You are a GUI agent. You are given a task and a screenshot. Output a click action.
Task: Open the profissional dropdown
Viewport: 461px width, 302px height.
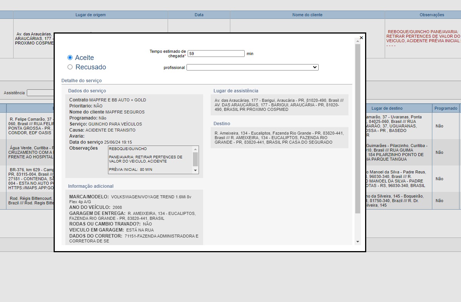click(252, 67)
